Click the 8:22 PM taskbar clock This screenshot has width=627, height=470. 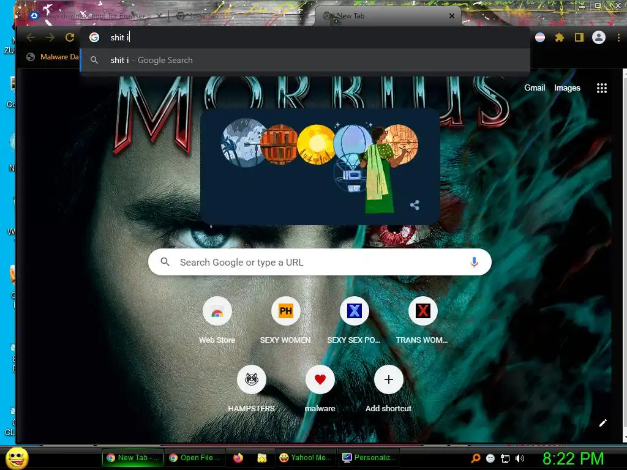[x=573, y=458]
